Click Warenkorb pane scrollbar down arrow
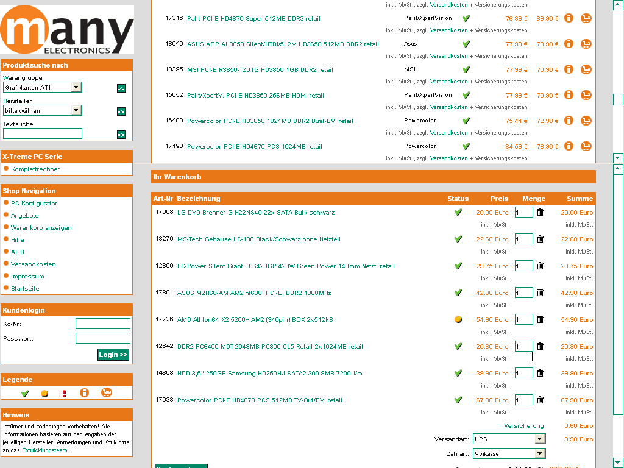Image resolution: width=624 pixels, height=468 pixels. (x=618, y=463)
